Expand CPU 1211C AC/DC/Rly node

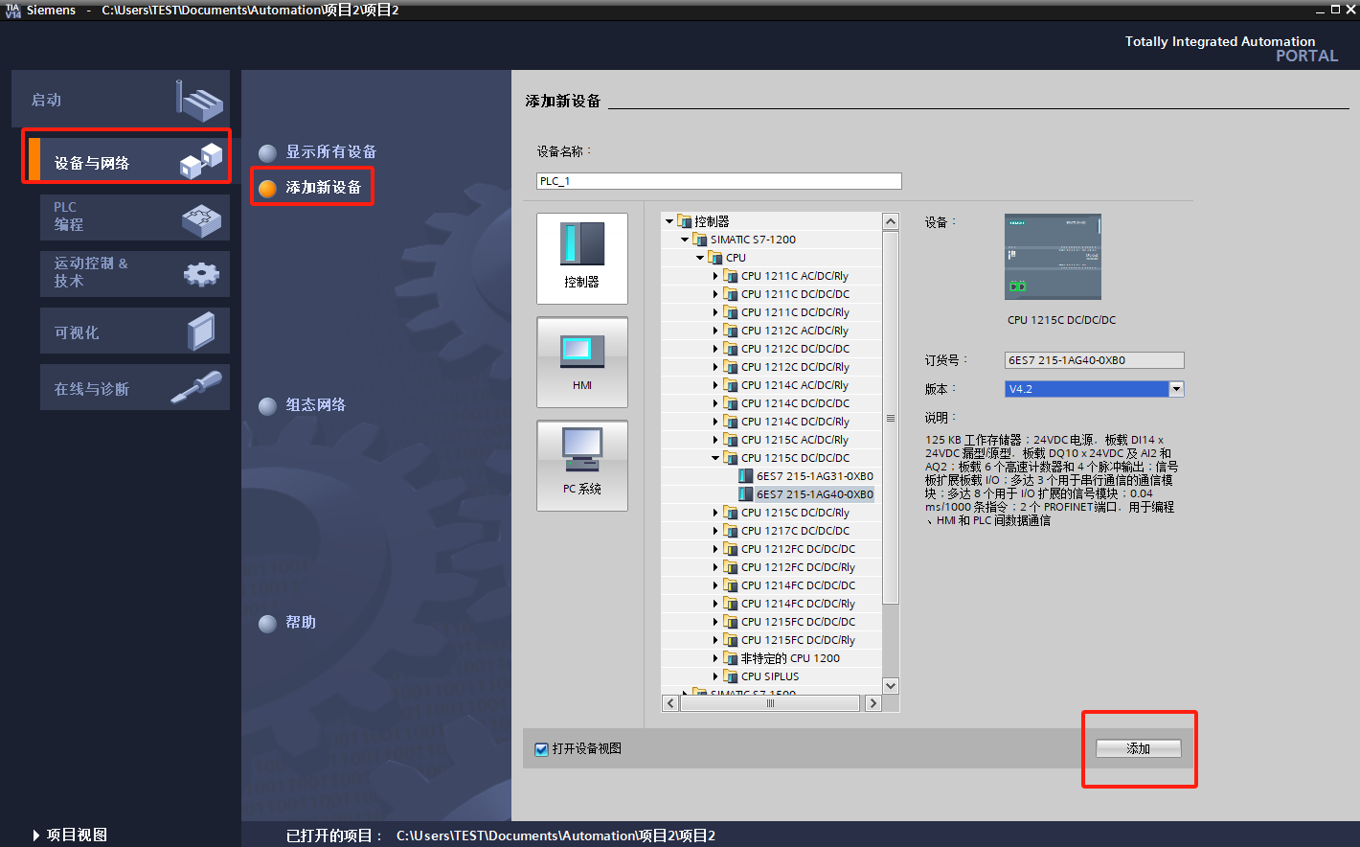pyautogui.click(x=715, y=276)
